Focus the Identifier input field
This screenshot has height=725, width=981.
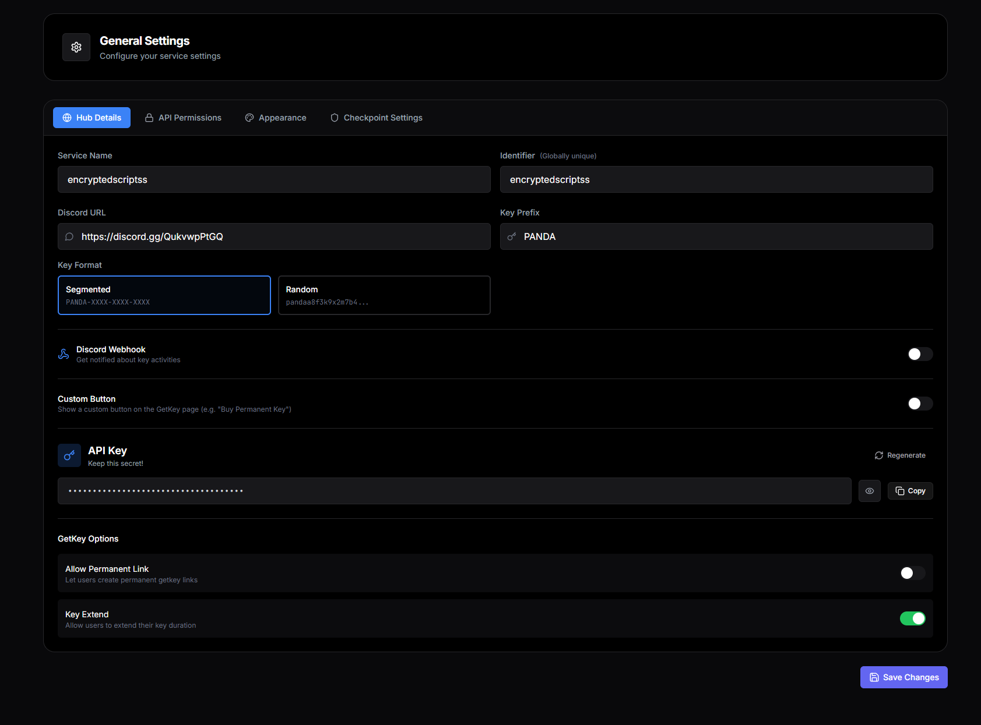pos(716,179)
